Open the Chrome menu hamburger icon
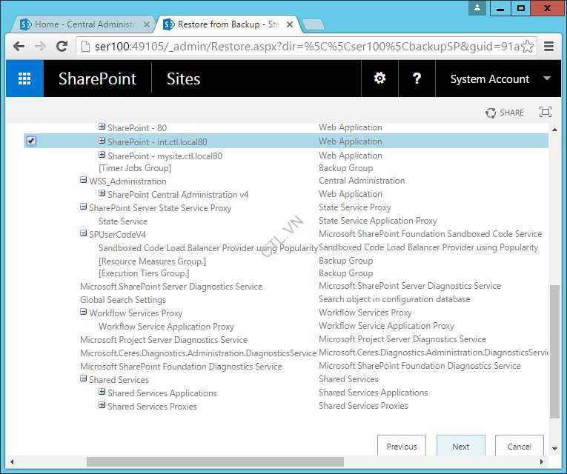The width and height of the screenshot is (567, 474). (549, 46)
